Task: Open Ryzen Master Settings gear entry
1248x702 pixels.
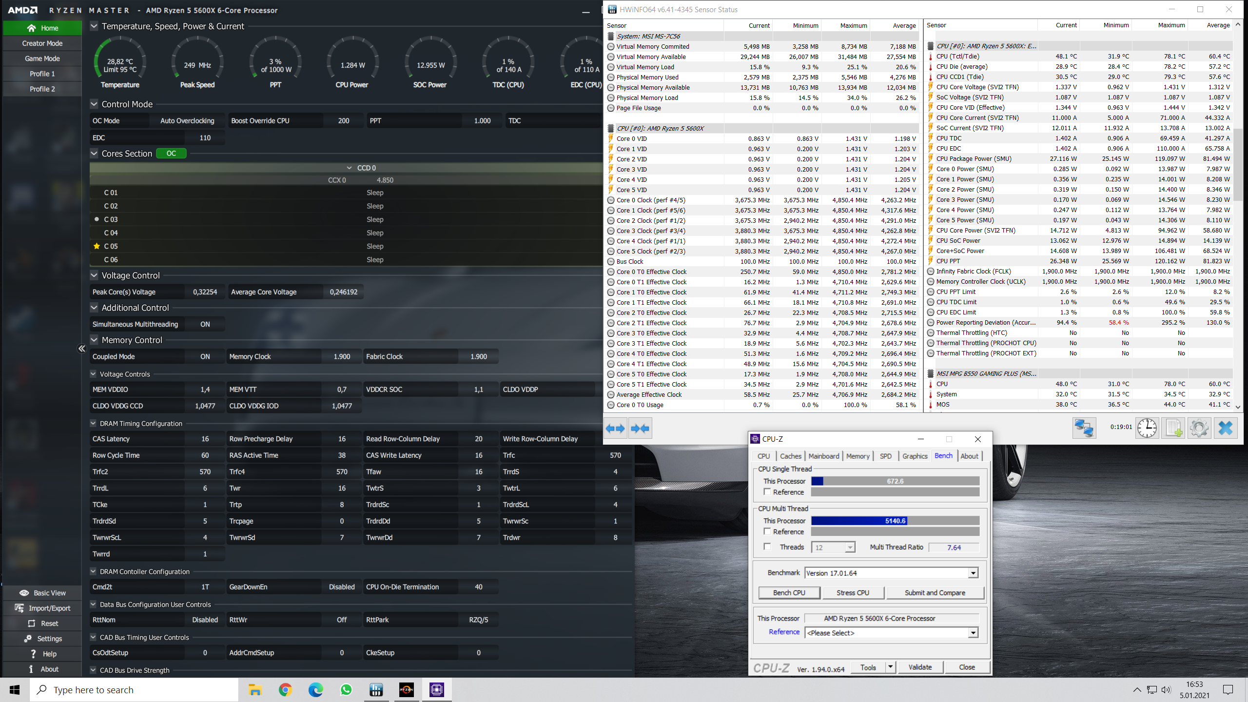Action: point(28,638)
